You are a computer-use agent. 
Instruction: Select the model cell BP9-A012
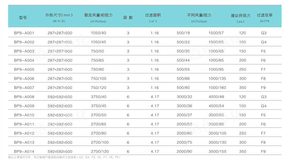24,133
